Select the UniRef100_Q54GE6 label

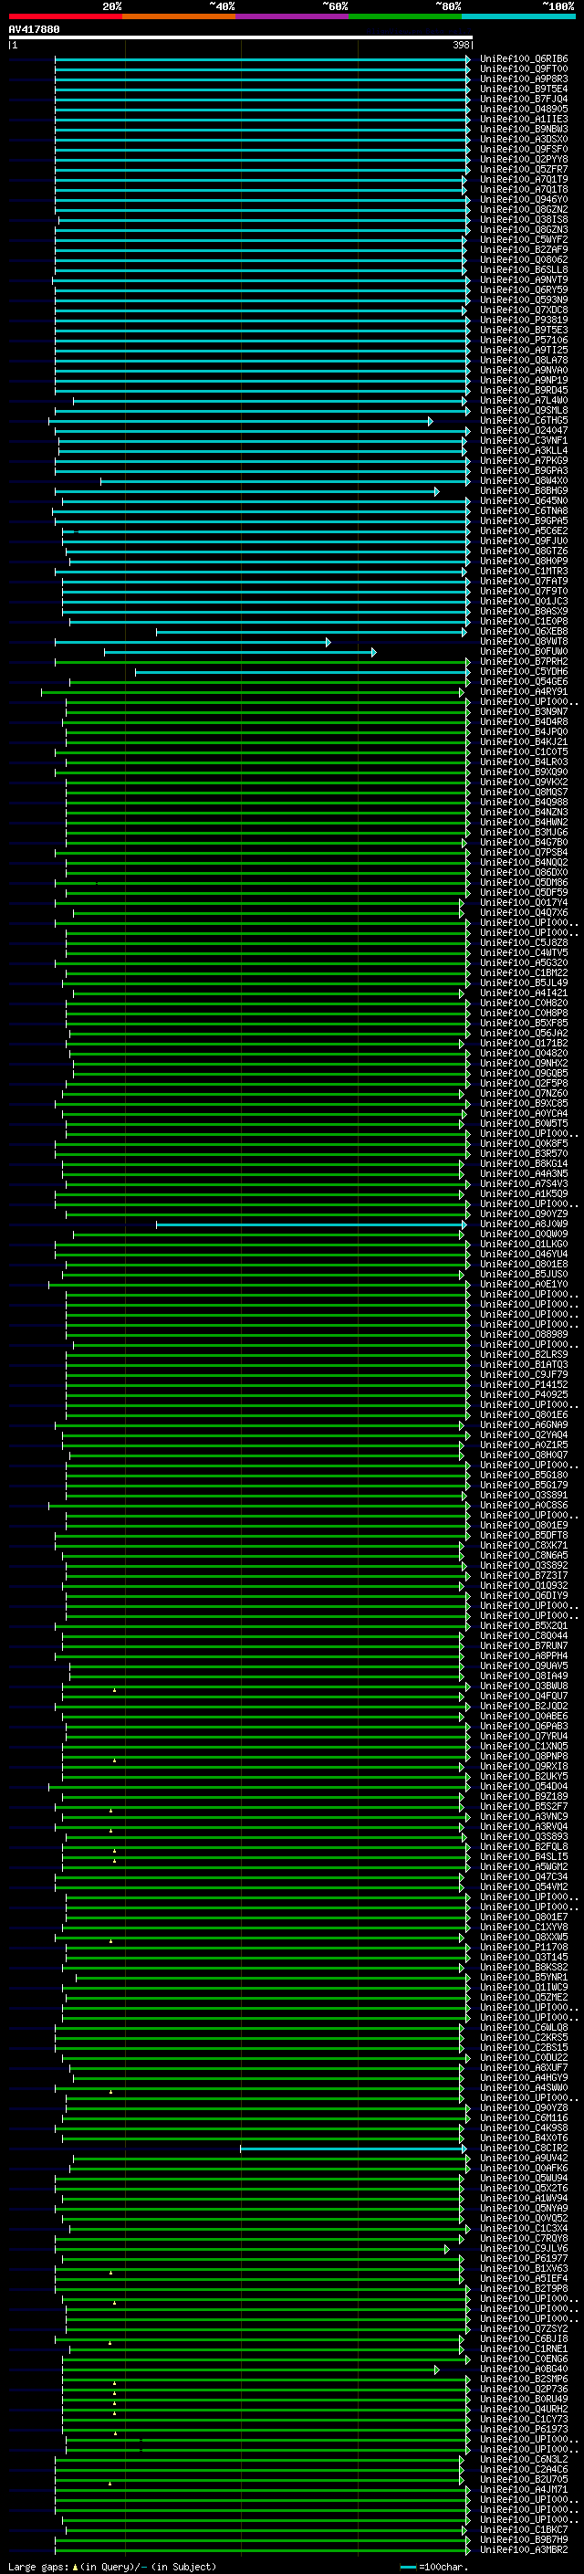pos(523,681)
